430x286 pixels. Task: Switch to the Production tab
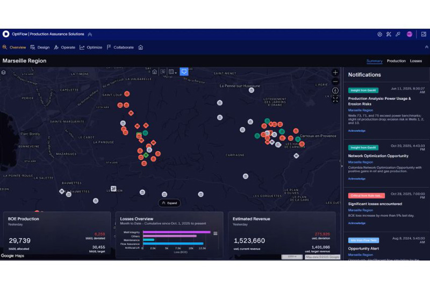396,61
